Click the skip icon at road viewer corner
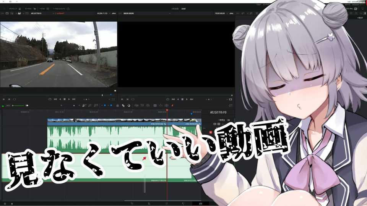Image resolution: width=367 pixels, height=206 pixels. (115, 91)
